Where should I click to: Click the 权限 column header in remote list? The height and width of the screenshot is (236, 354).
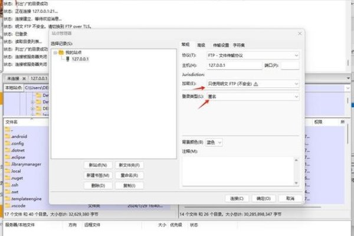(318, 122)
